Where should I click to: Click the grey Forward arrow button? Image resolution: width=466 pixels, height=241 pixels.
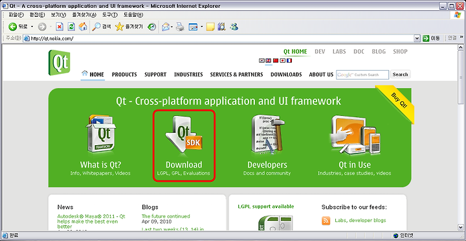42,27
